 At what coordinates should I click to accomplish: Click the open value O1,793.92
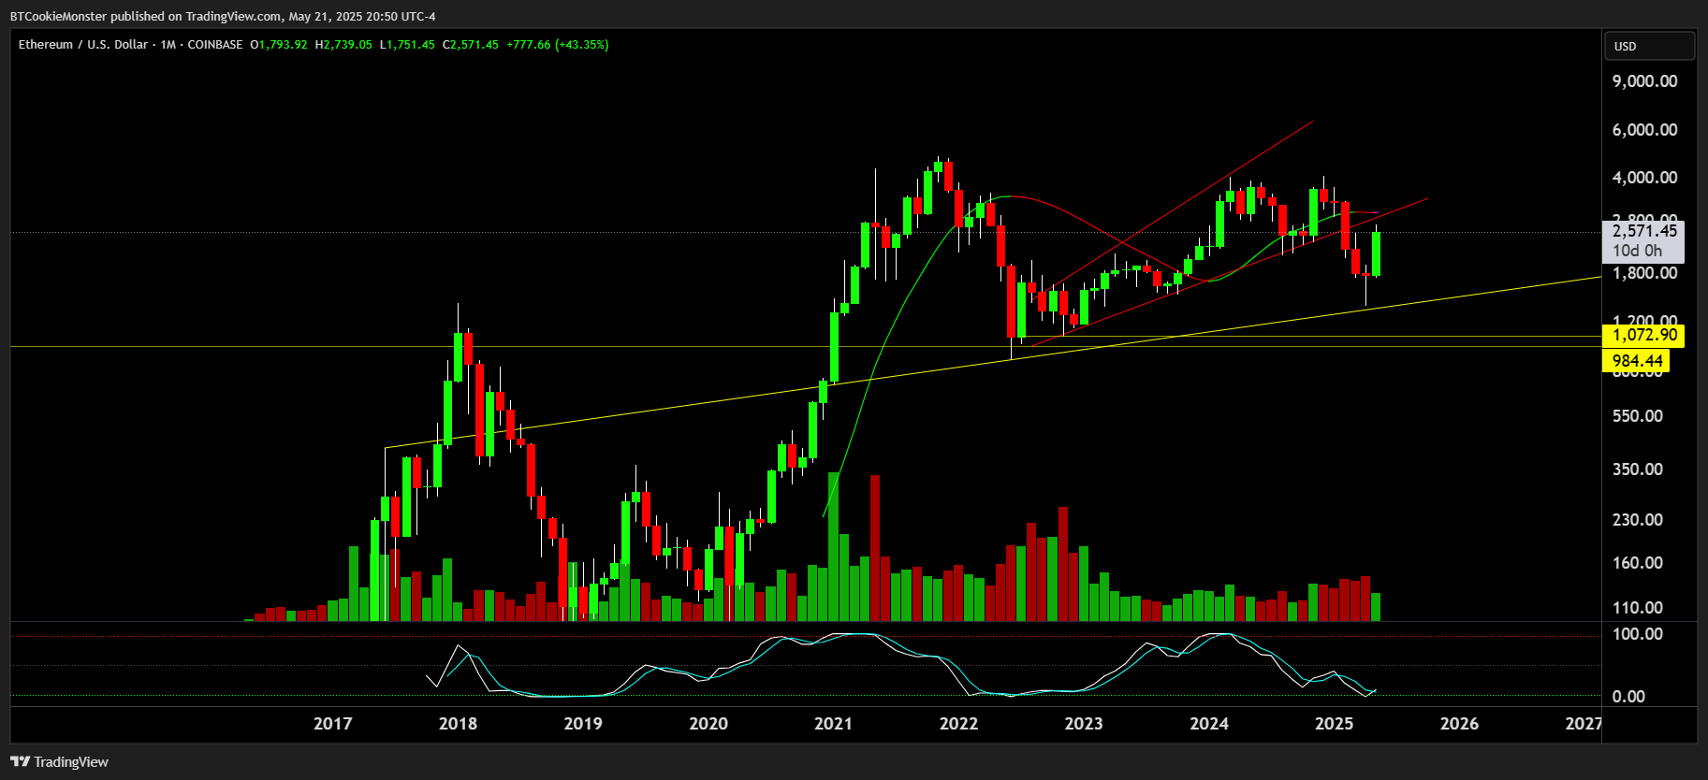(x=279, y=45)
